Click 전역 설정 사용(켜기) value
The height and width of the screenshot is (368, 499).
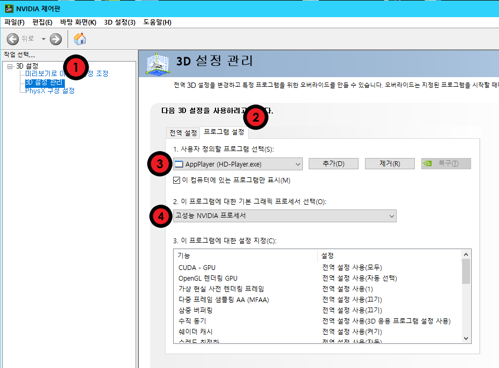click(352, 332)
